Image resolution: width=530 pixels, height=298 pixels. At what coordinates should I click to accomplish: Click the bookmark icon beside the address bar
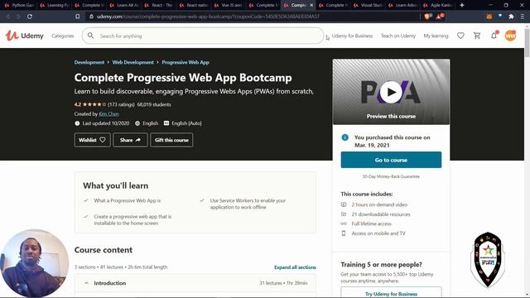(x=77, y=17)
